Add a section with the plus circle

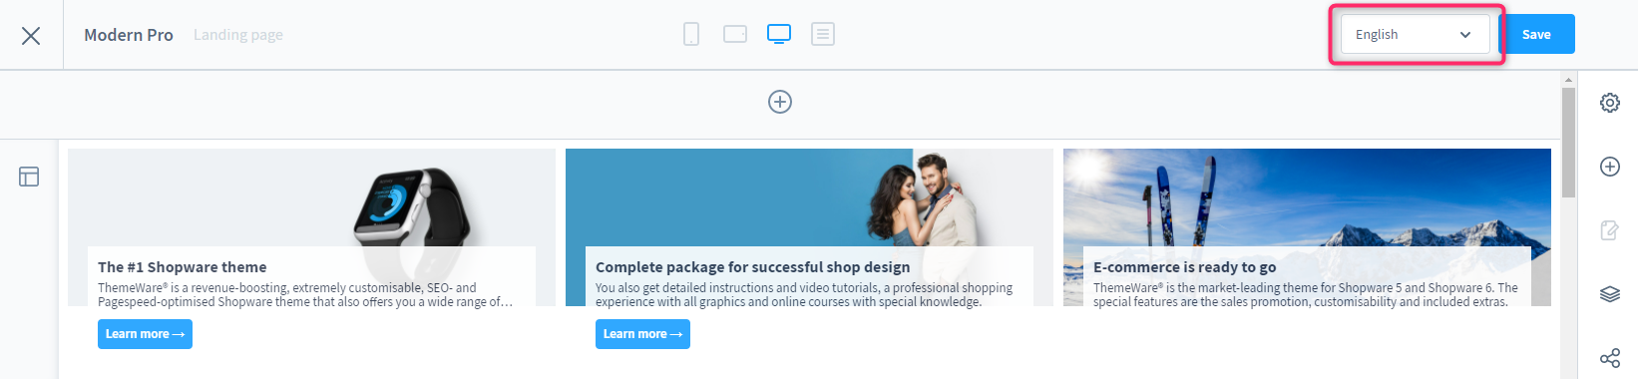780,102
